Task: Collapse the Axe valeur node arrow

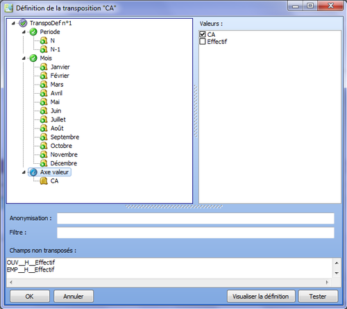Action: pyautogui.click(x=24, y=172)
